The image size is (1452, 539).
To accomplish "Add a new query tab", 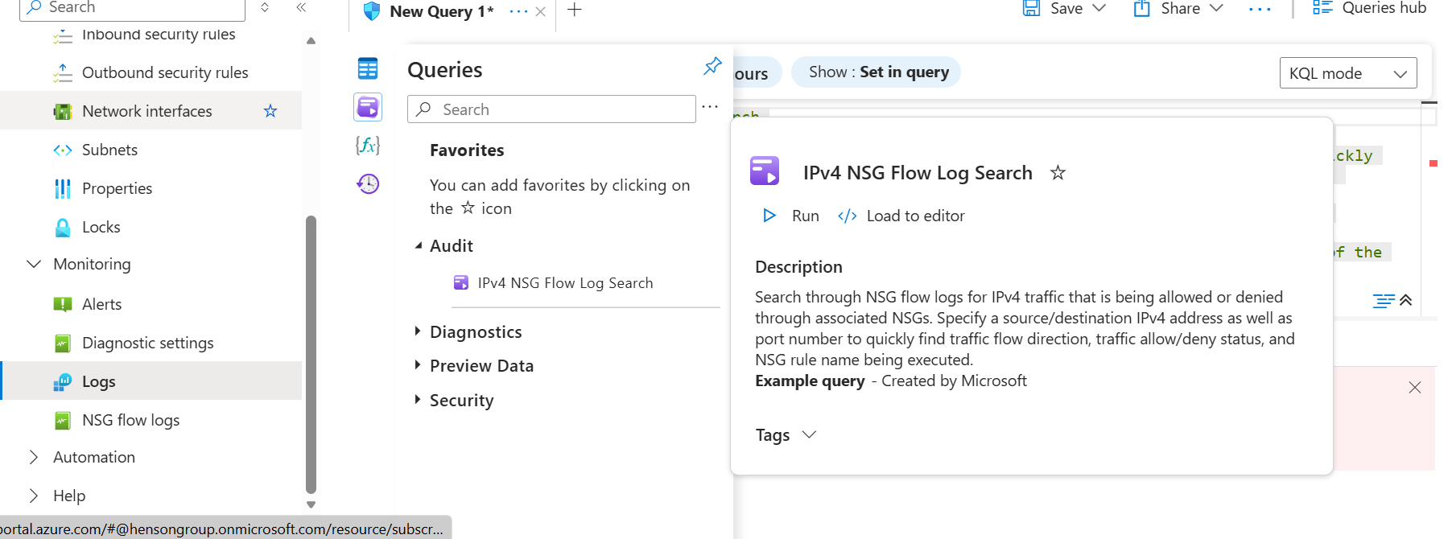I will 575,10.
